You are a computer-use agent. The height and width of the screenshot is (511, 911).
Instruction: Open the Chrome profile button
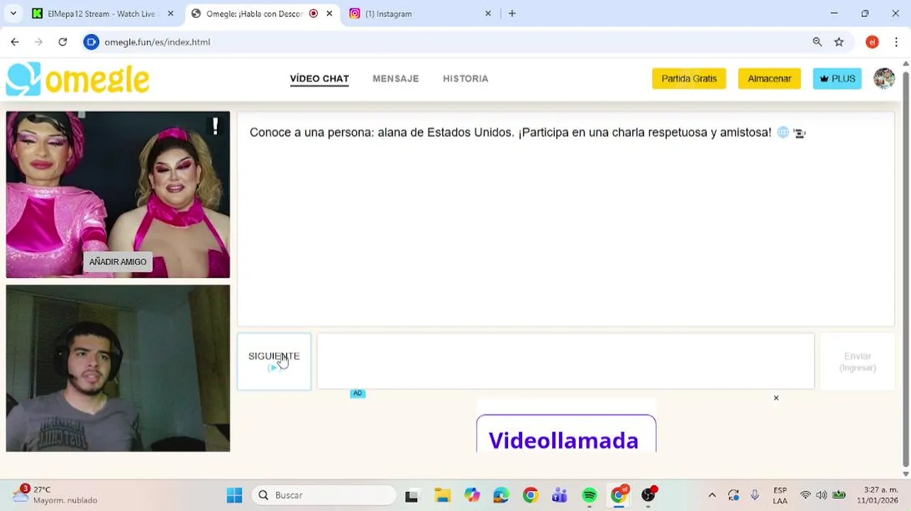click(872, 42)
